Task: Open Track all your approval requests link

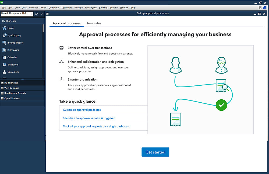Action: coord(96,126)
